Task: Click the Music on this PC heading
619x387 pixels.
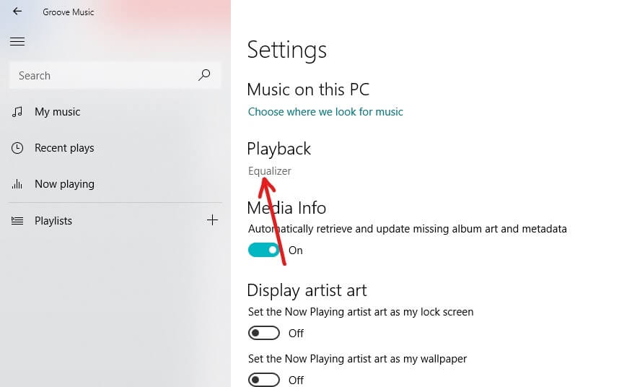Action: coord(308,90)
